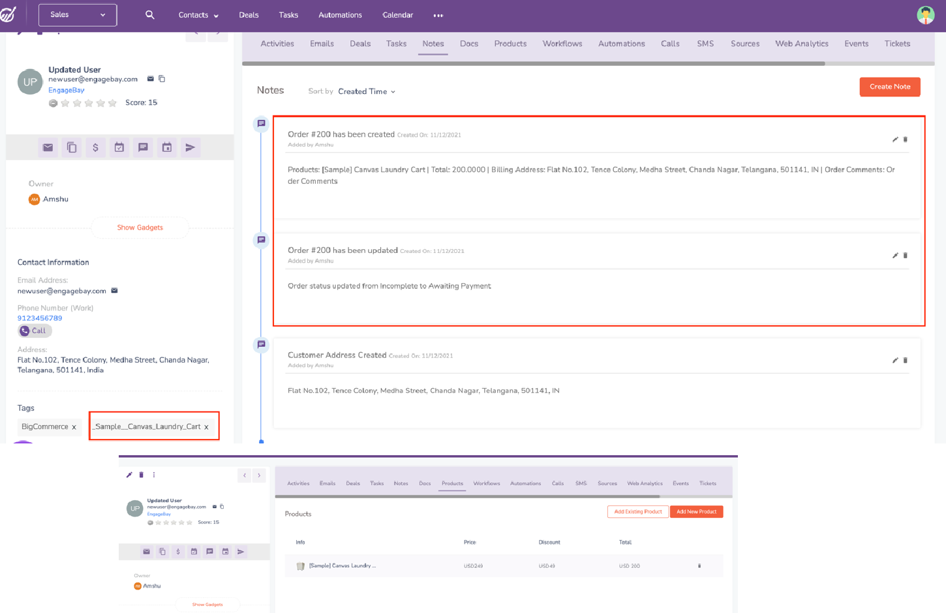Delete the 'Order #200 has been updated' note
Screen dimensions: 946x613
click(x=906, y=256)
